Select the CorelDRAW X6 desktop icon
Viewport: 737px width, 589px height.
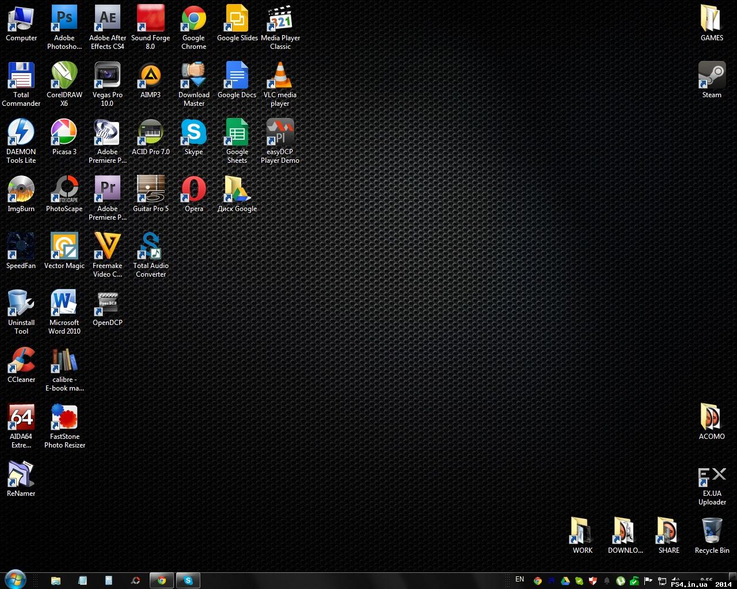[x=64, y=77]
